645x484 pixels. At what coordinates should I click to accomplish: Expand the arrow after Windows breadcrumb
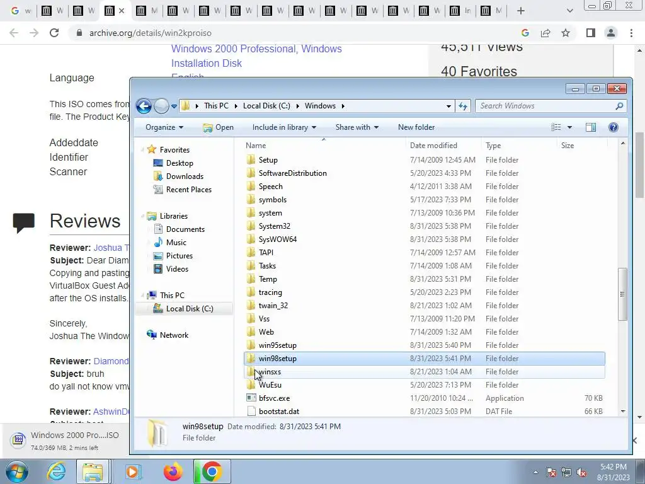point(343,106)
